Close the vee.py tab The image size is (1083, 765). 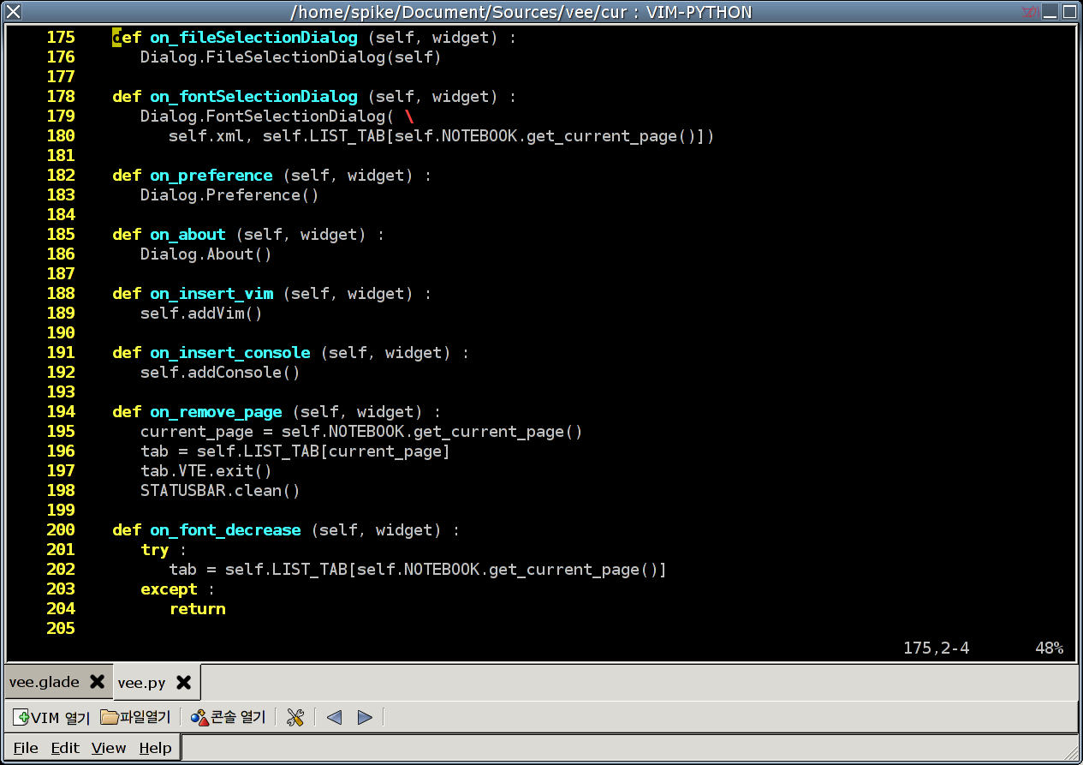tap(183, 683)
